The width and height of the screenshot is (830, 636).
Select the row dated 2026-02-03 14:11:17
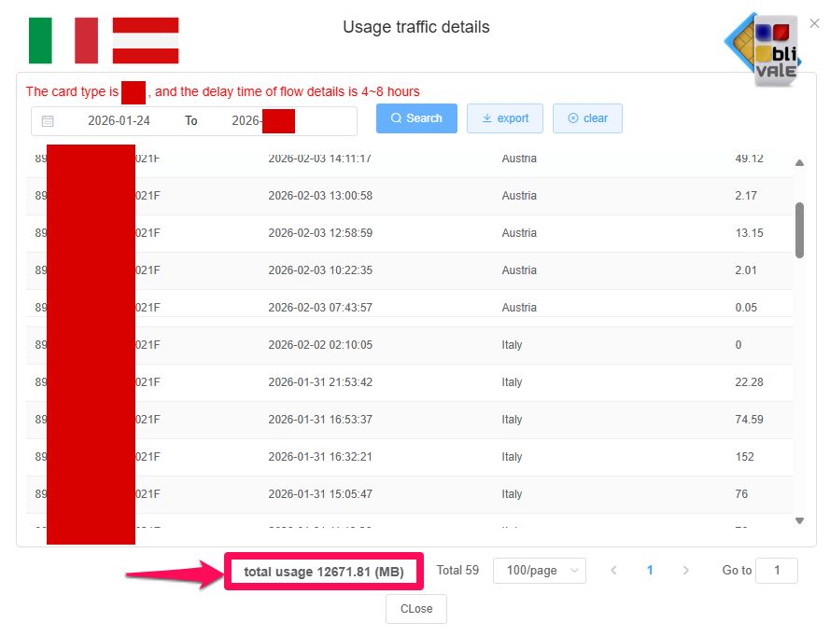click(x=411, y=160)
